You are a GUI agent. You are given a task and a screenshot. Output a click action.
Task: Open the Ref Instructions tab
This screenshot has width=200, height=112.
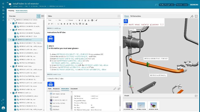136,16
